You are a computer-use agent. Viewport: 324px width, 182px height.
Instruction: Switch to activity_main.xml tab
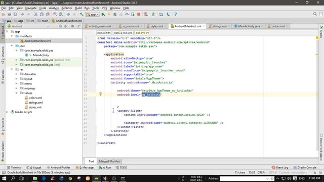click(x=100, y=26)
